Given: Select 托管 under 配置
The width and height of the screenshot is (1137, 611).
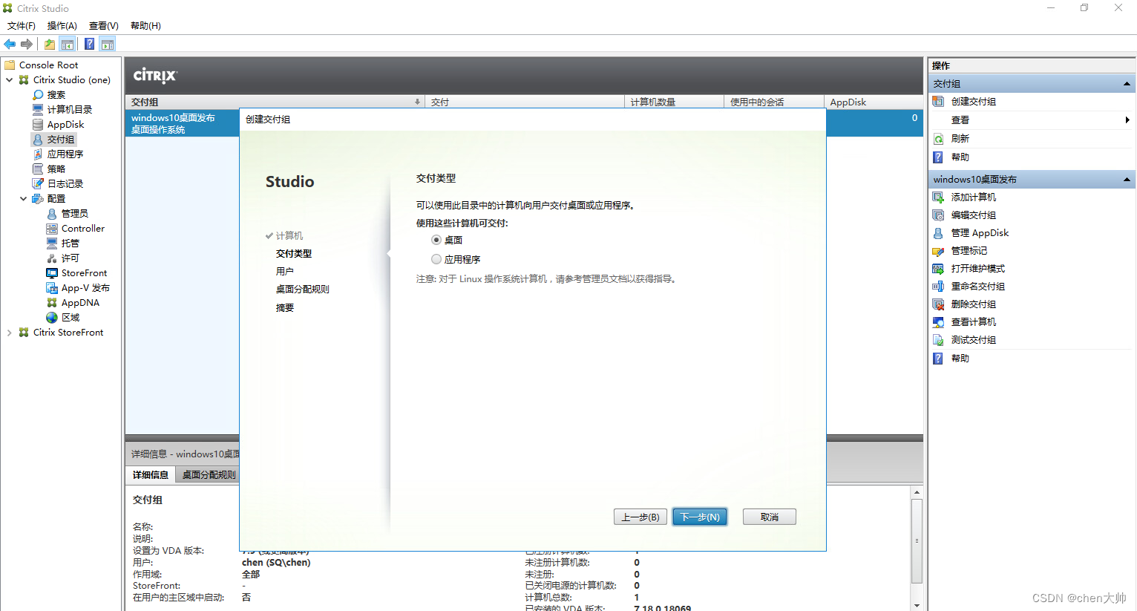Looking at the screenshot, I should pos(71,244).
